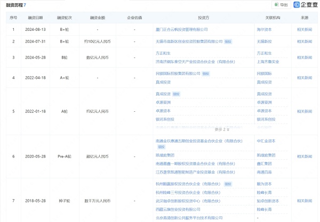Open 北京燕清创新公共服务平台技术有限公司 link
The image size is (320, 222).
coord(189,218)
